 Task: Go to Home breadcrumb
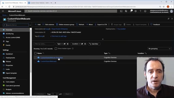click(4, 15)
